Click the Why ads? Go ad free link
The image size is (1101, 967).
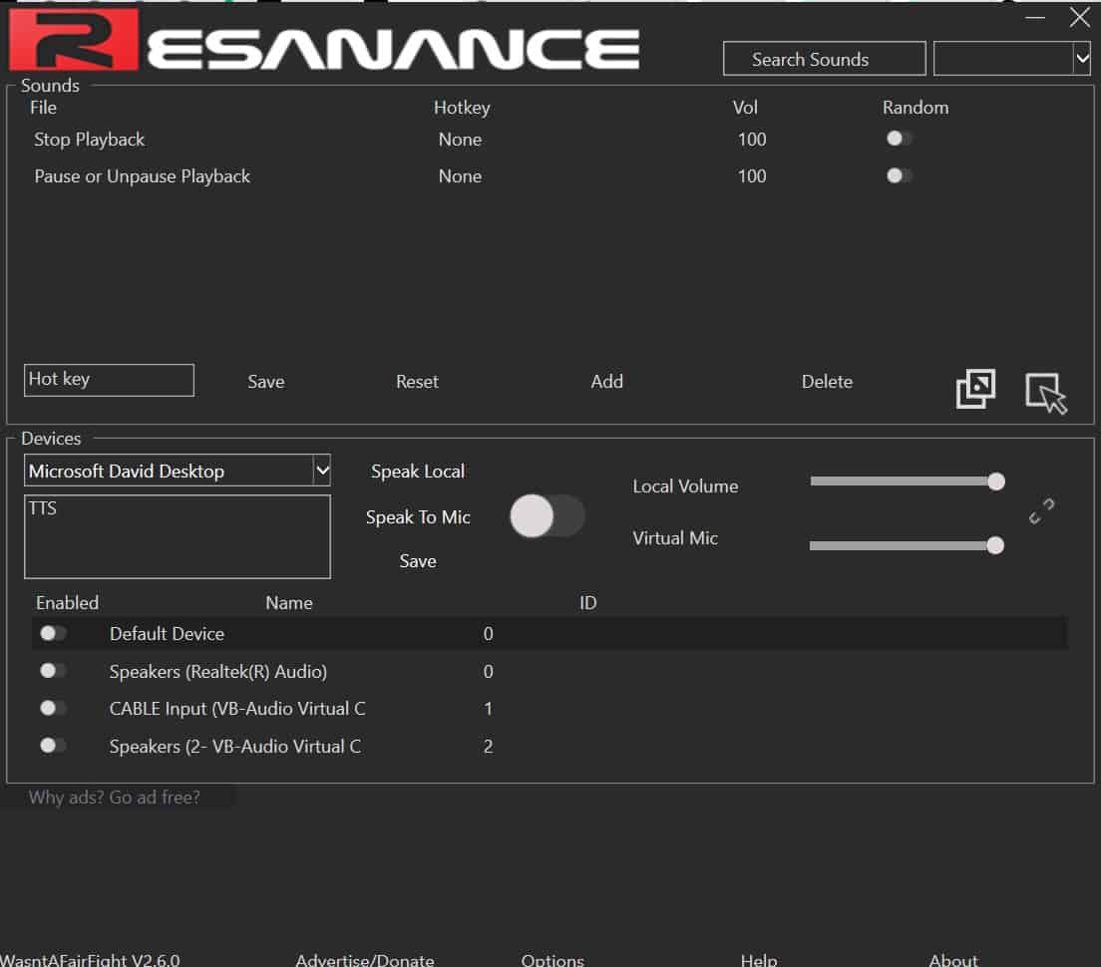click(115, 797)
